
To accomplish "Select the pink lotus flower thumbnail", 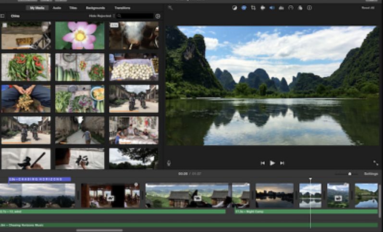I will pyautogui.click(x=80, y=35).
